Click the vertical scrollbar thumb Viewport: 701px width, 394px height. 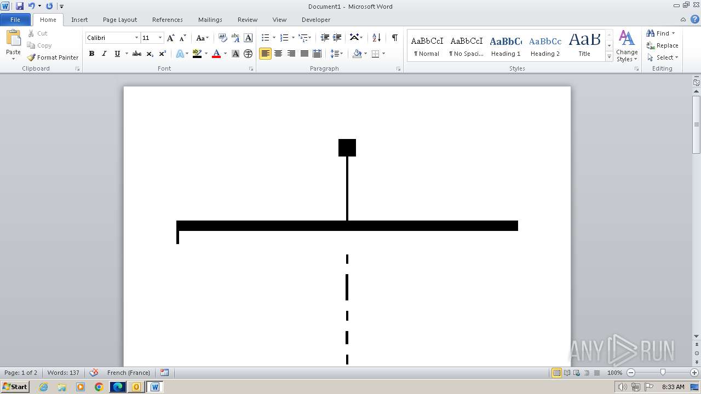(696, 125)
